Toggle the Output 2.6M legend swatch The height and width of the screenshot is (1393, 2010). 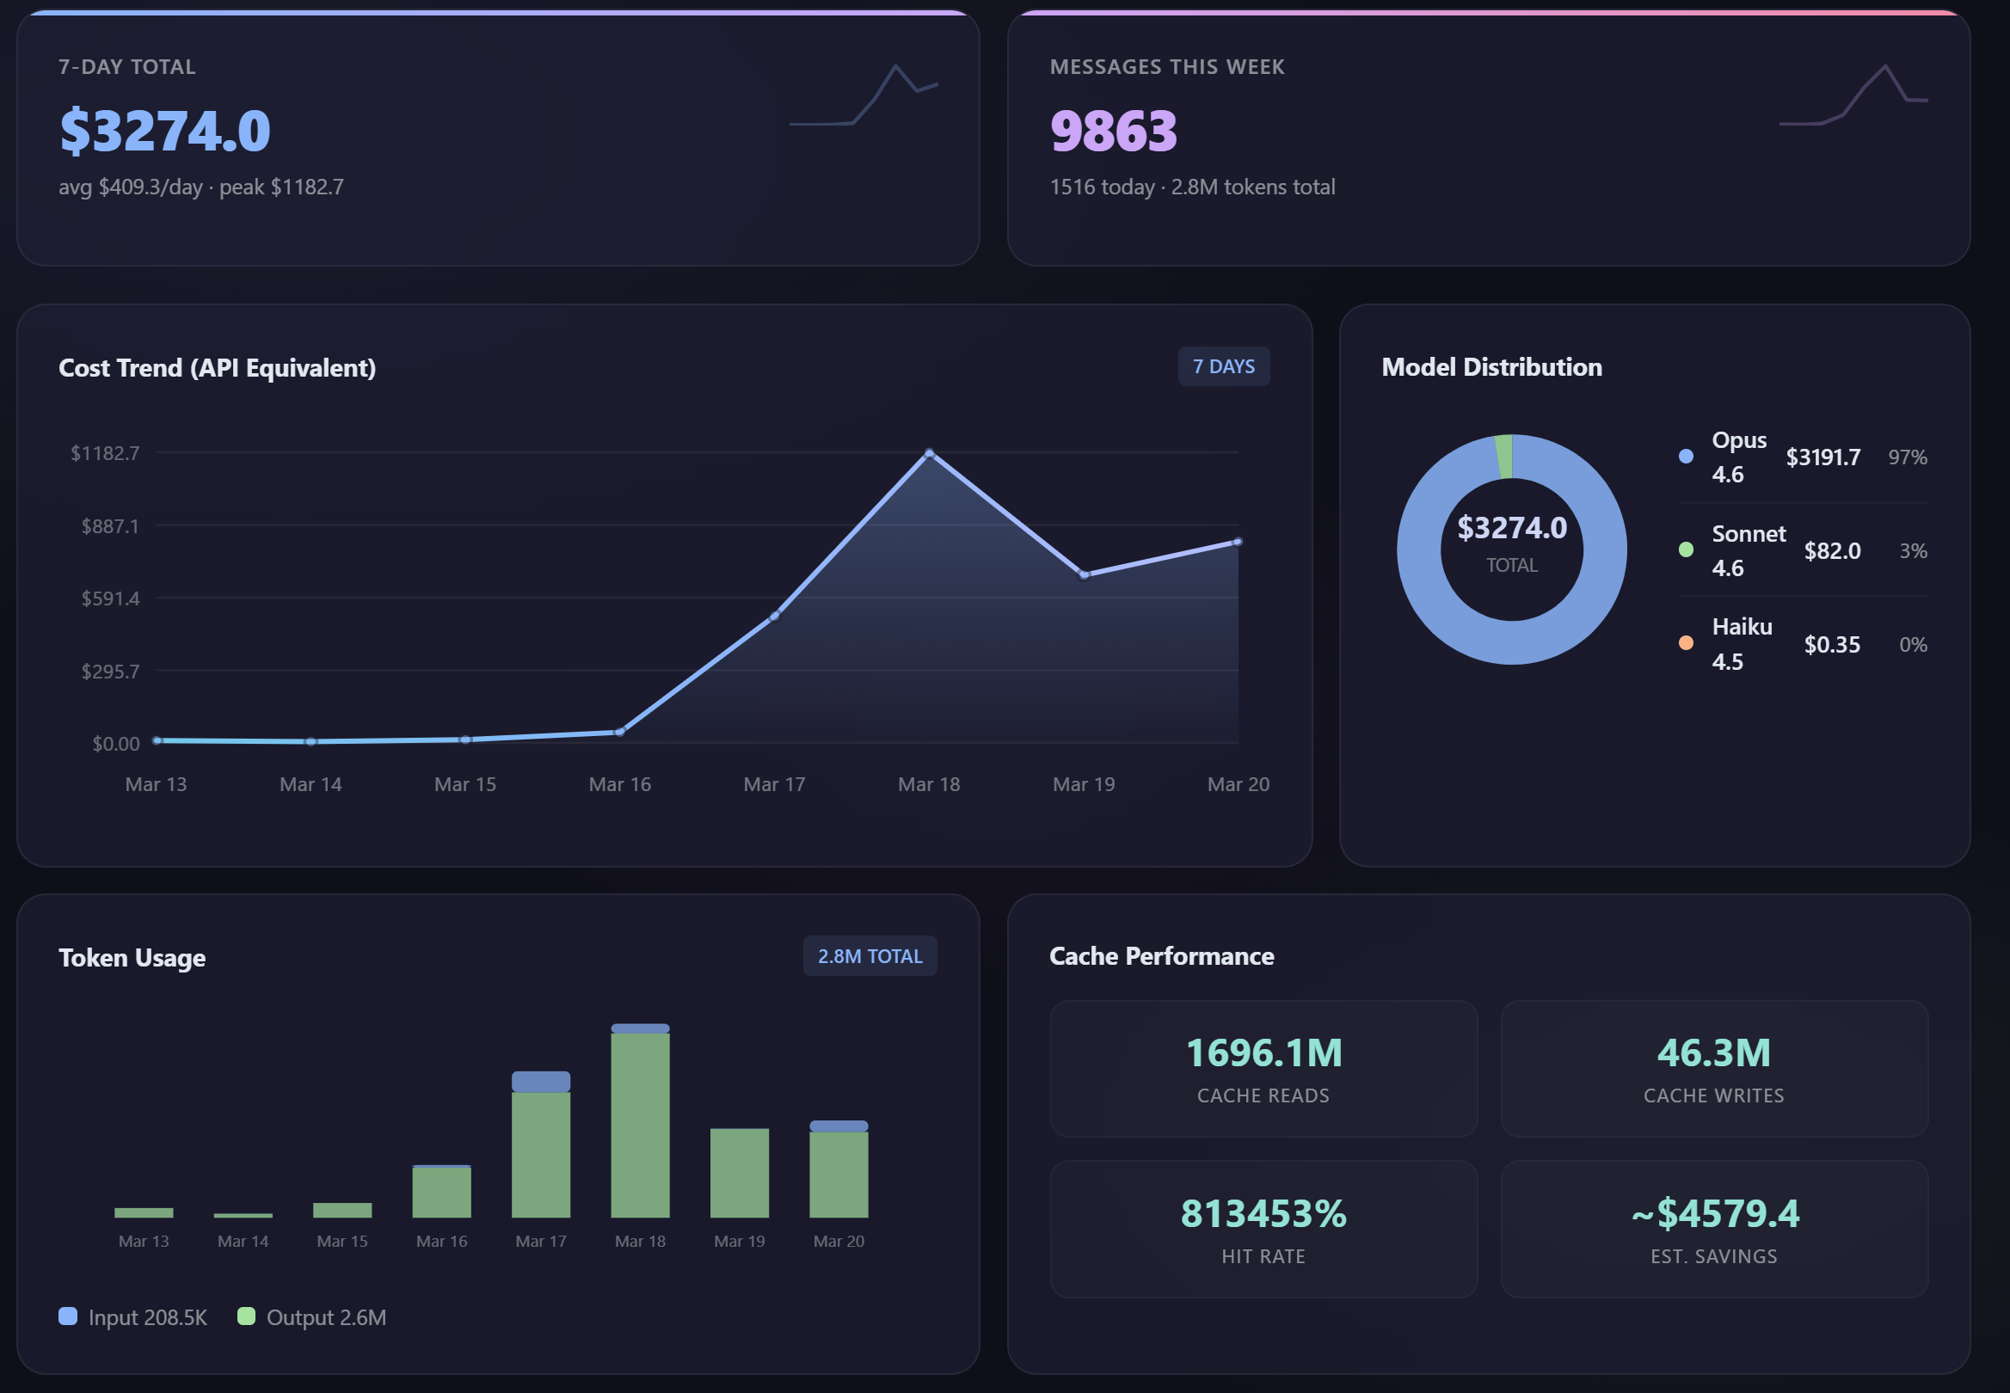pyautogui.click(x=246, y=1316)
